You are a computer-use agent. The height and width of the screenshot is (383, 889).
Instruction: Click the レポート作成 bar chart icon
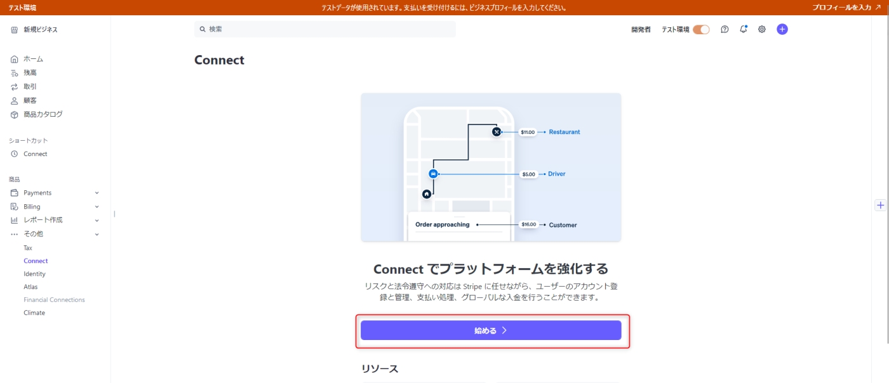click(x=14, y=220)
